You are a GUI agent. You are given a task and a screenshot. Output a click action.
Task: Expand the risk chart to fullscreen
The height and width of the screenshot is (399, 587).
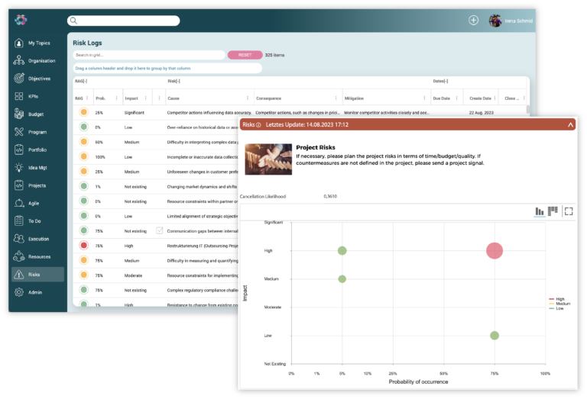tap(568, 211)
